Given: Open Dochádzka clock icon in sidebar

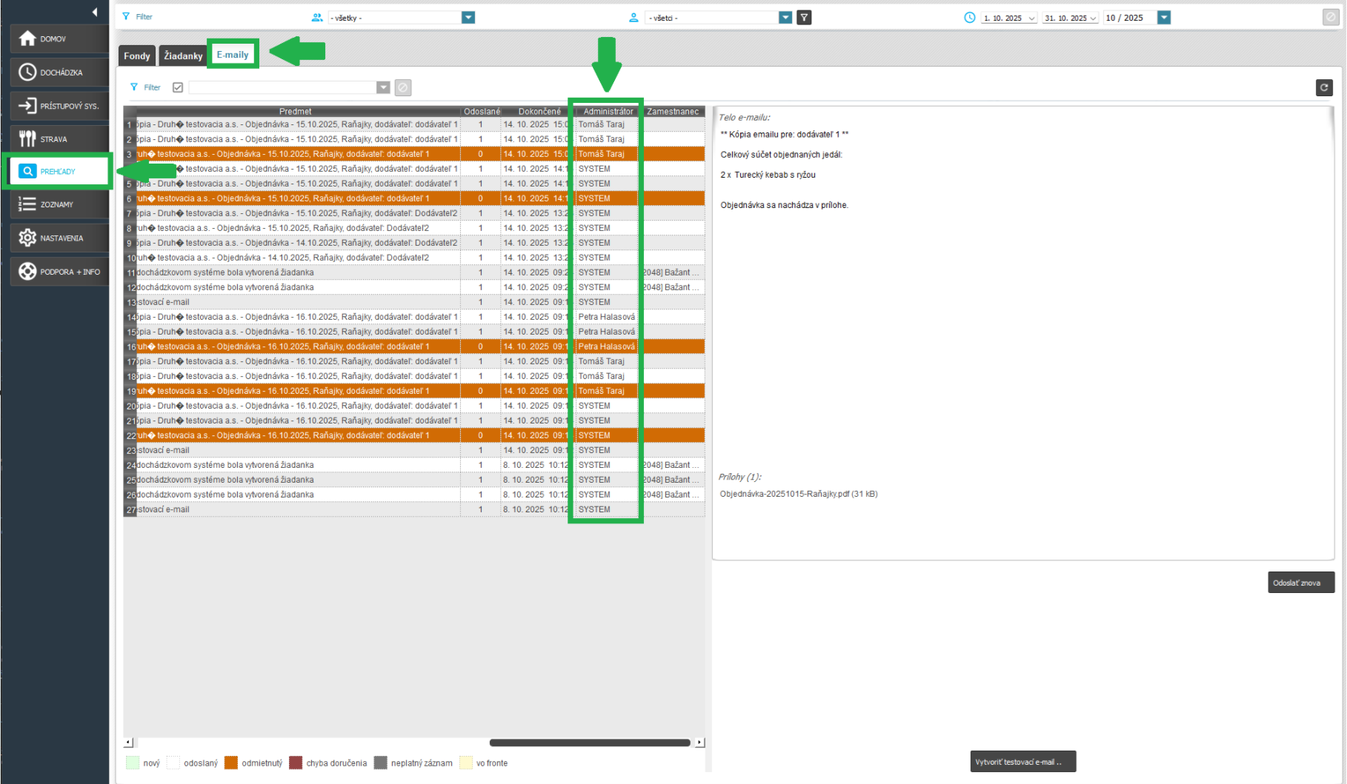Looking at the screenshot, I should pos(27,72).
